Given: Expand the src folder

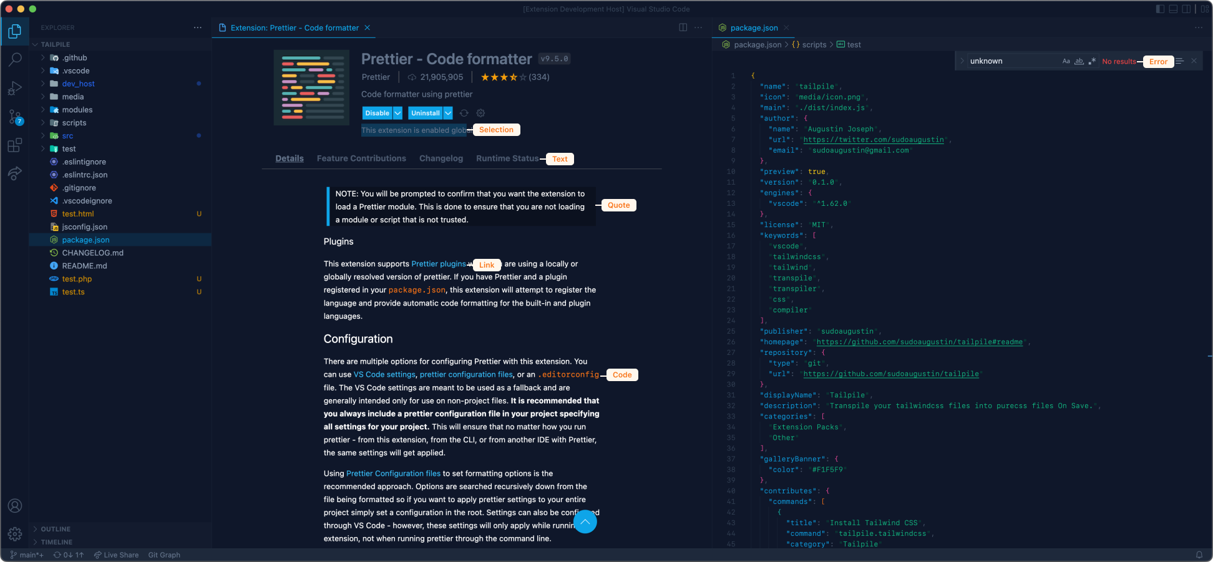Looking at the screenshot, I should click(x=120, y=136).
